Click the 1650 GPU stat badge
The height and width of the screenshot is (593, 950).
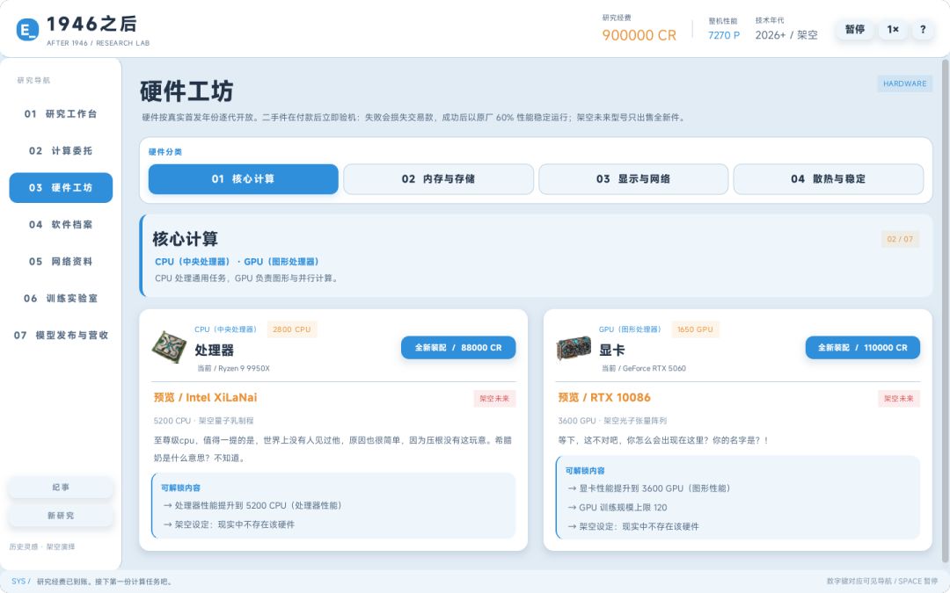point(695,329)
